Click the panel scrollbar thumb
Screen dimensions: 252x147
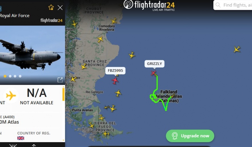64,94
